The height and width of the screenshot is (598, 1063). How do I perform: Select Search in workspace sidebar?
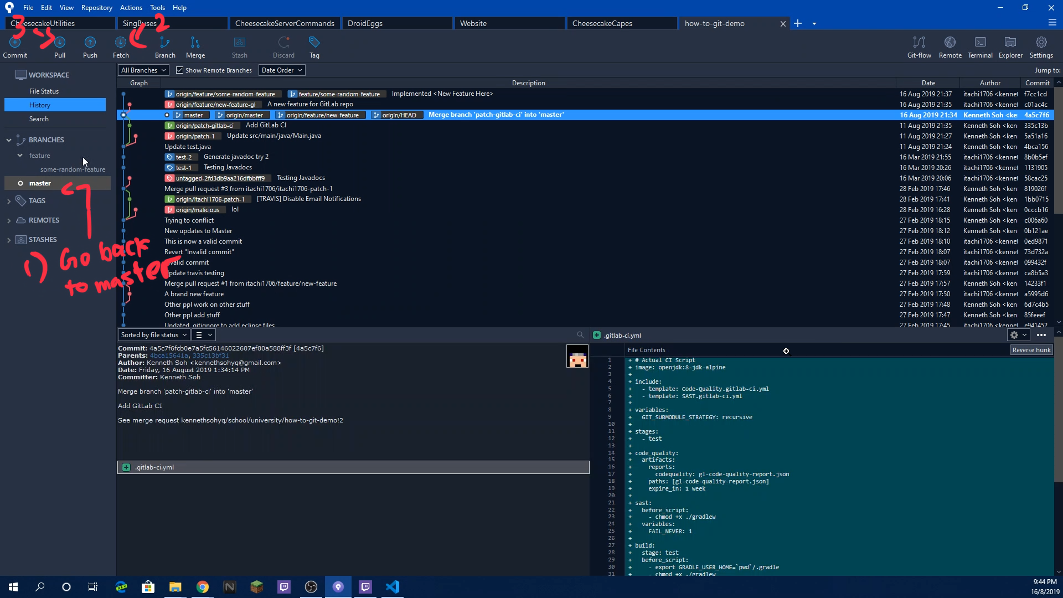pos(39,119)
